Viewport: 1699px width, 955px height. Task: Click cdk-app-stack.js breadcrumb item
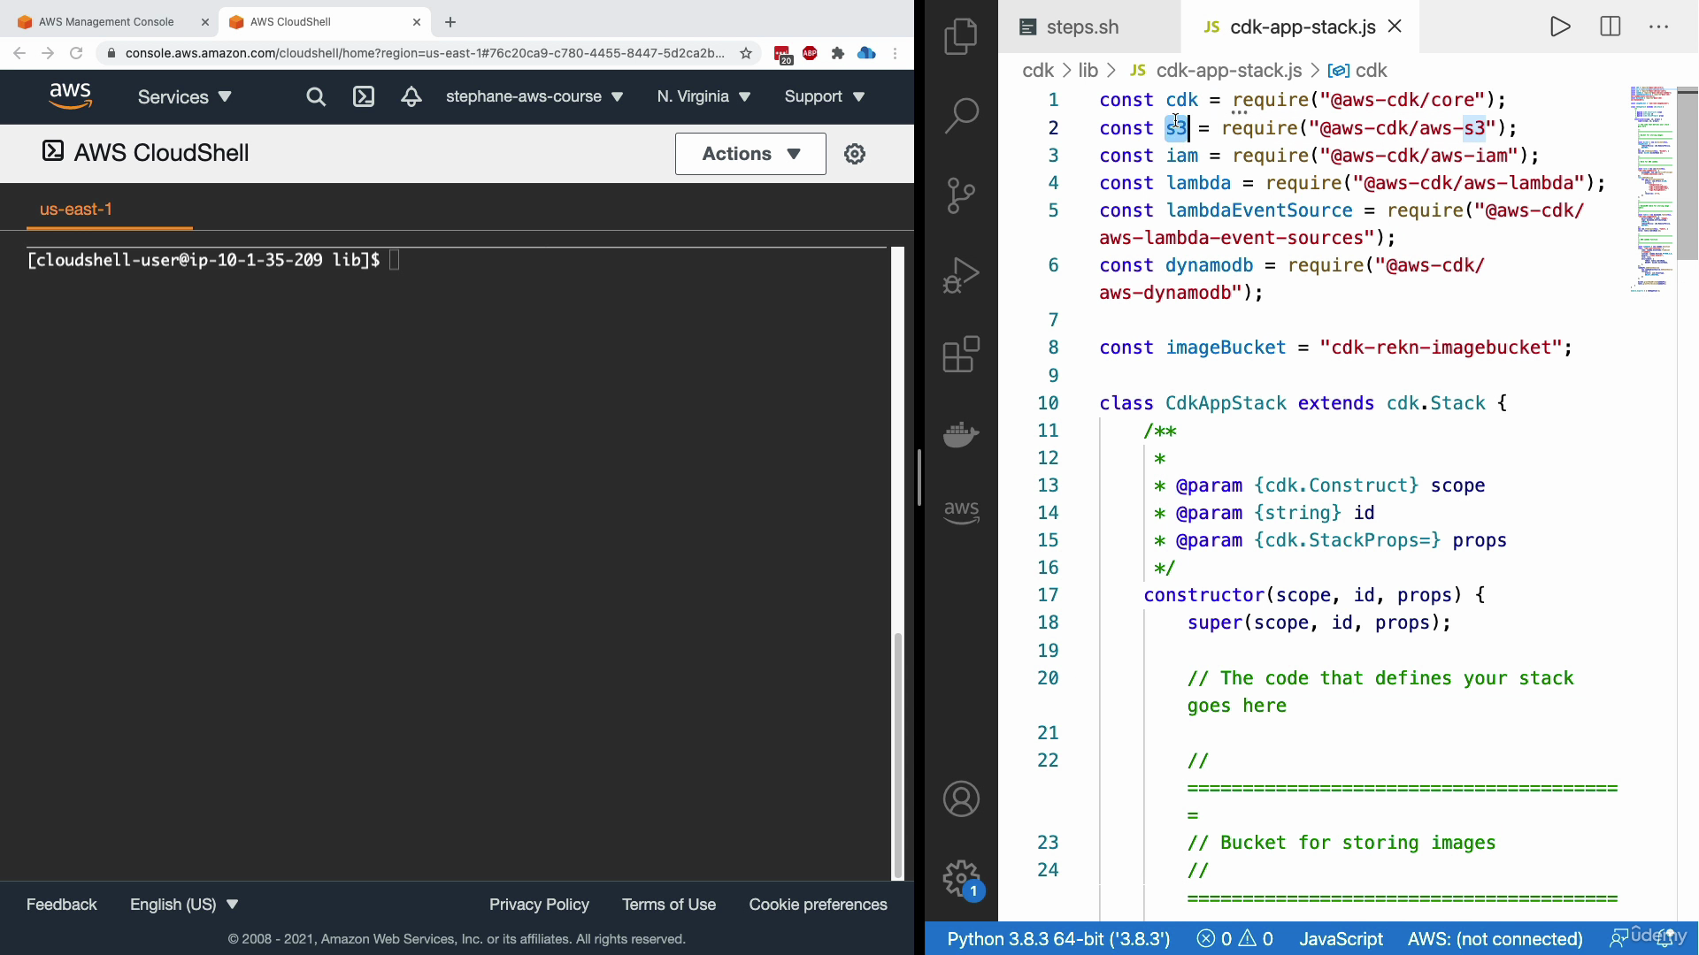[1228, 70]
